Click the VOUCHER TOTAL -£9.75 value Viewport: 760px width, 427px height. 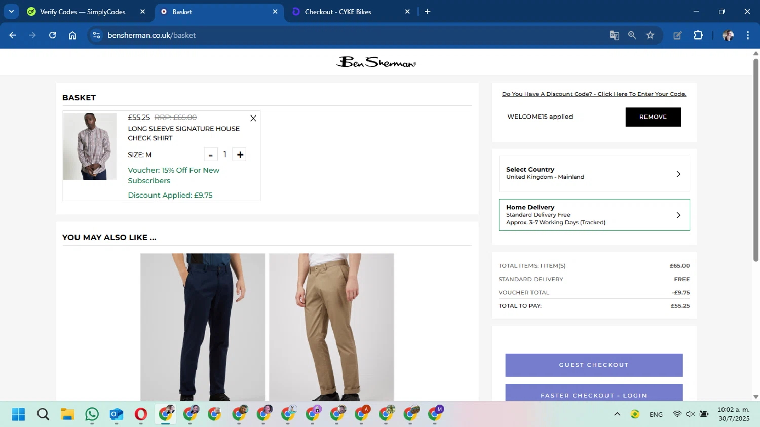681,293
